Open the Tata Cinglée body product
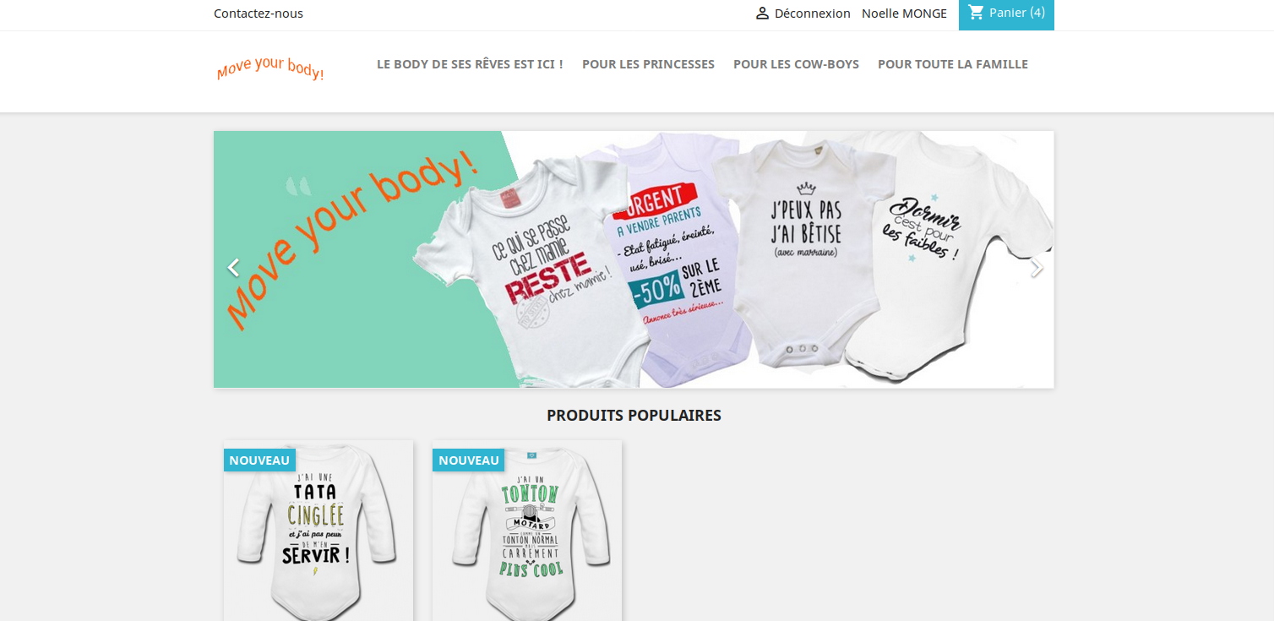This screenshot has width=1274, height=621. [318, 531]
